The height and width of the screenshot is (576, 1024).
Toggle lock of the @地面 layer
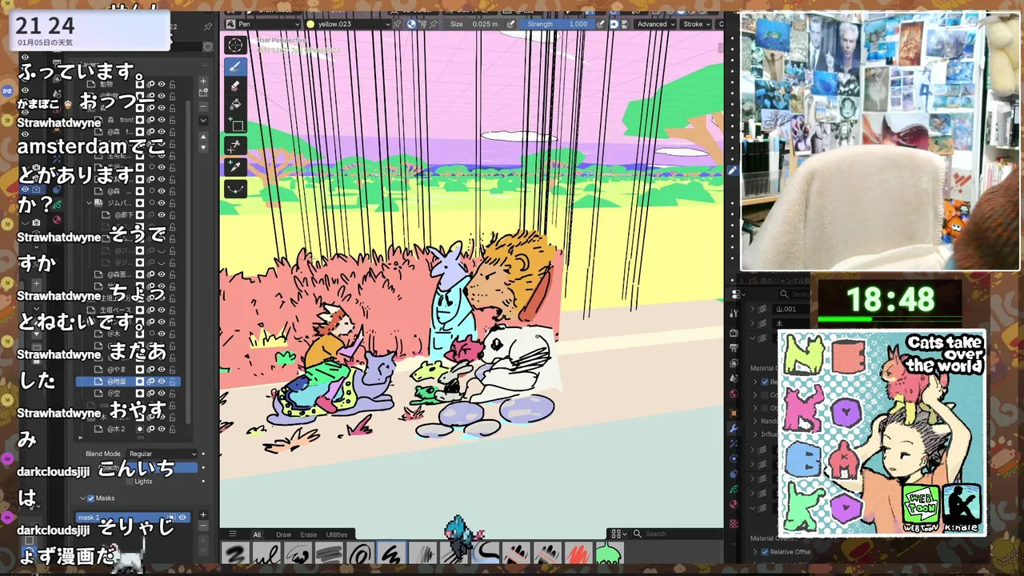coord(172,382)
